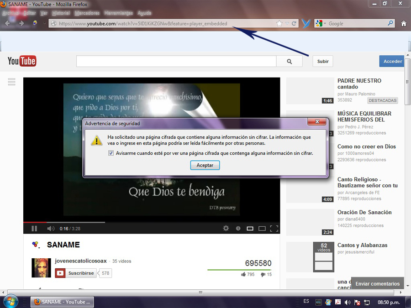
Task: Open the Editar menu
Action: pos(29,13)
